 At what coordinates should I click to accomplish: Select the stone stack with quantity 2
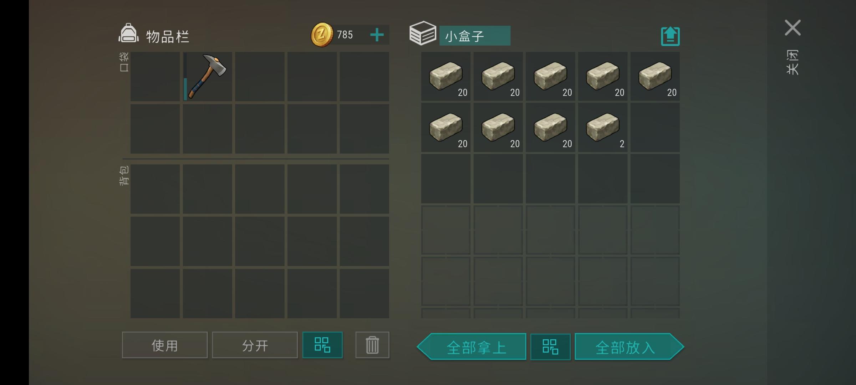(603, 128)
